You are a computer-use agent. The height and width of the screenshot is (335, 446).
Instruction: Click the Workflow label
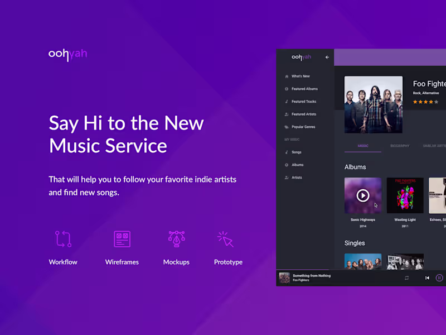63,262
